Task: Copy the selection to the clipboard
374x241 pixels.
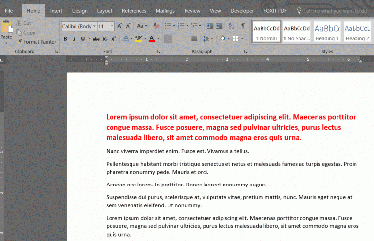Action: pyautogui.click(x=25, y=33)
